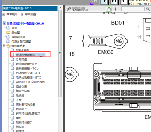The image size is (151, 132).
Task: Click the page icon before 冷却风扇
Action: coord(12,59)
